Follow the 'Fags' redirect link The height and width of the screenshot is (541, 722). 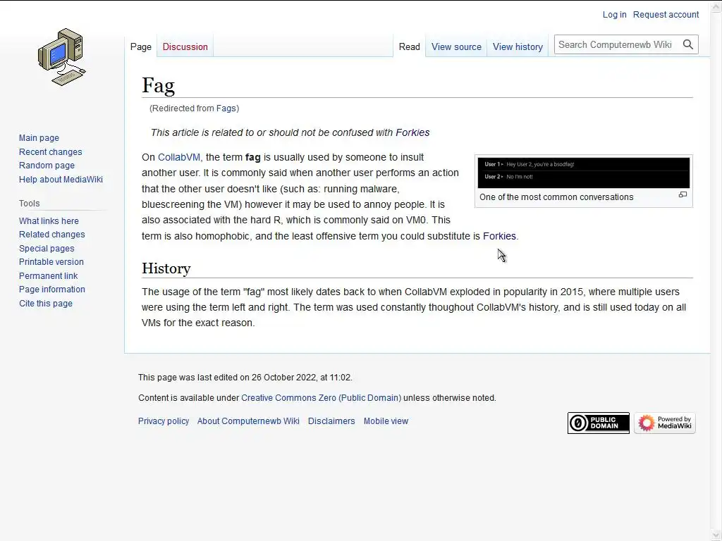(x=226, y=108)
